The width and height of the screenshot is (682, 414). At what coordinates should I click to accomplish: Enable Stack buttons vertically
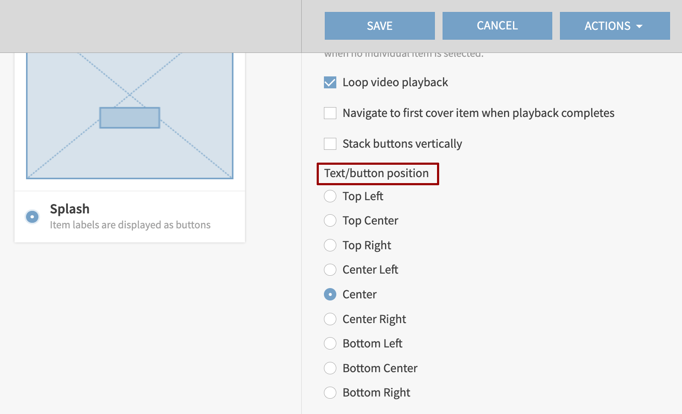(330, 144)
